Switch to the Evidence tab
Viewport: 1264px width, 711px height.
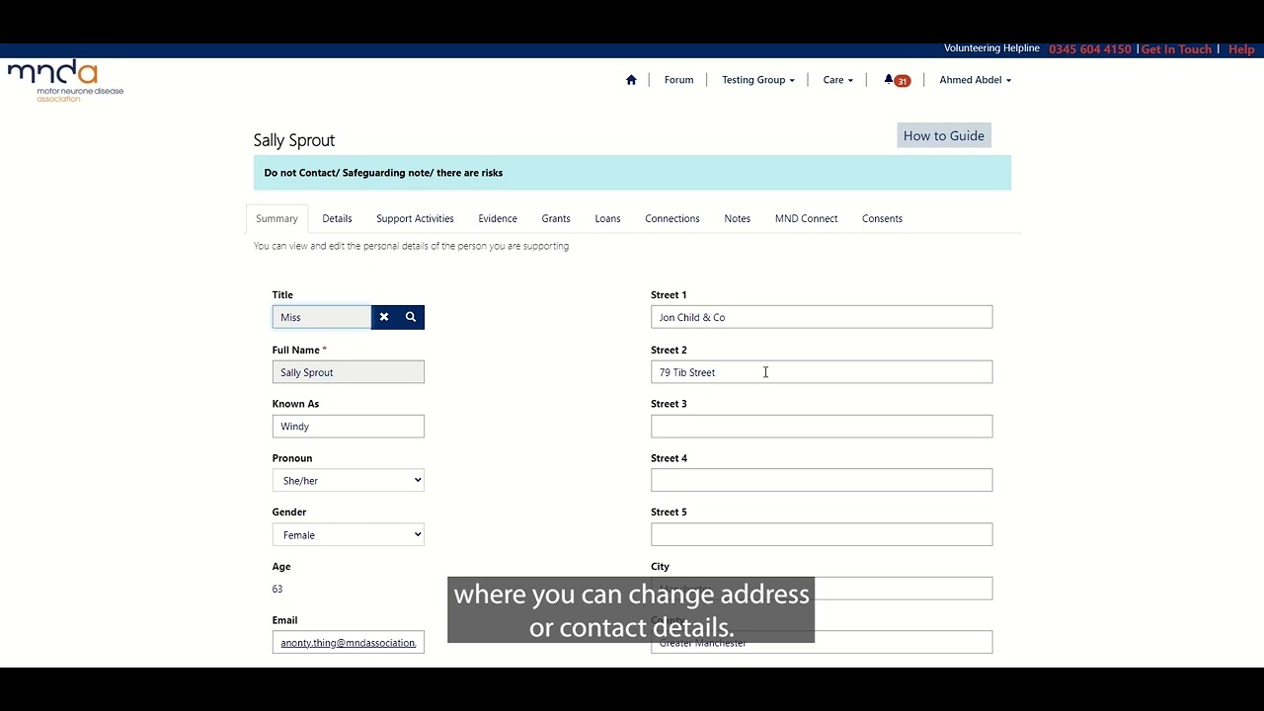[498, 218]
